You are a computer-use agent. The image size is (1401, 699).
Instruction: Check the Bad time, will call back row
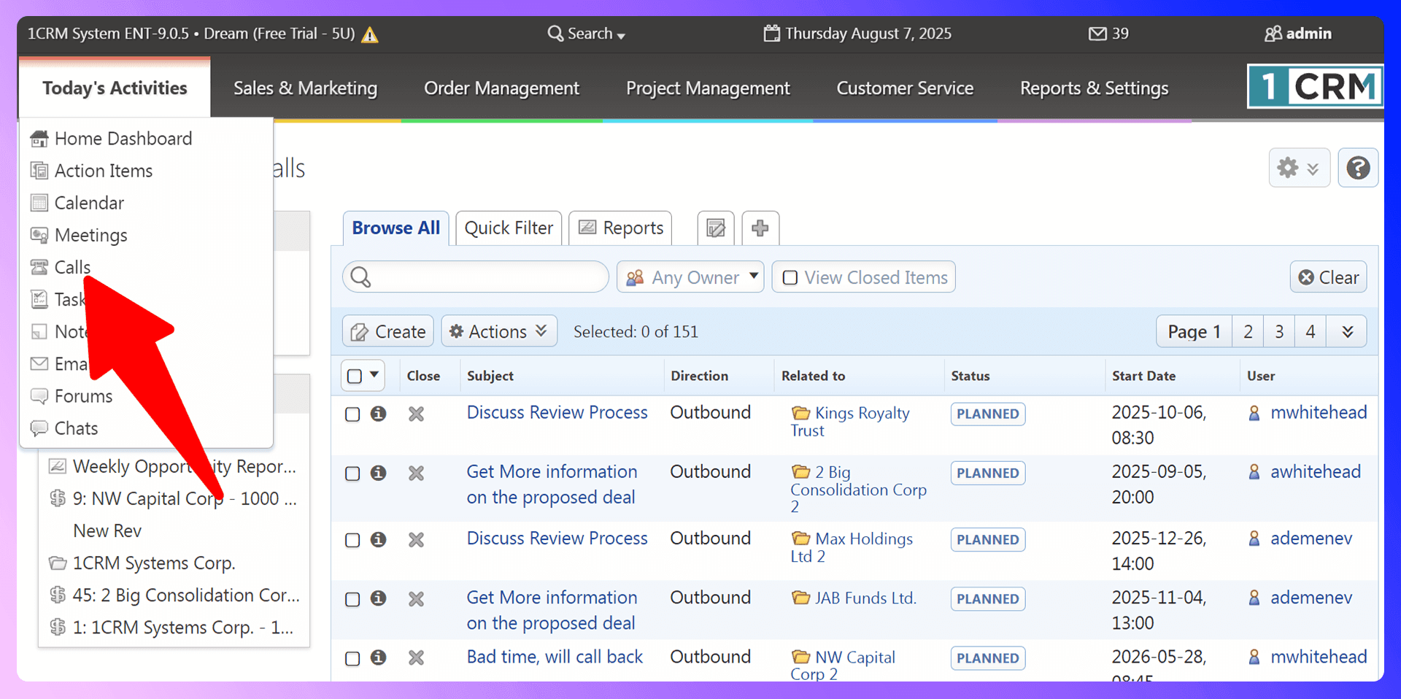click(x=352, y=658)
